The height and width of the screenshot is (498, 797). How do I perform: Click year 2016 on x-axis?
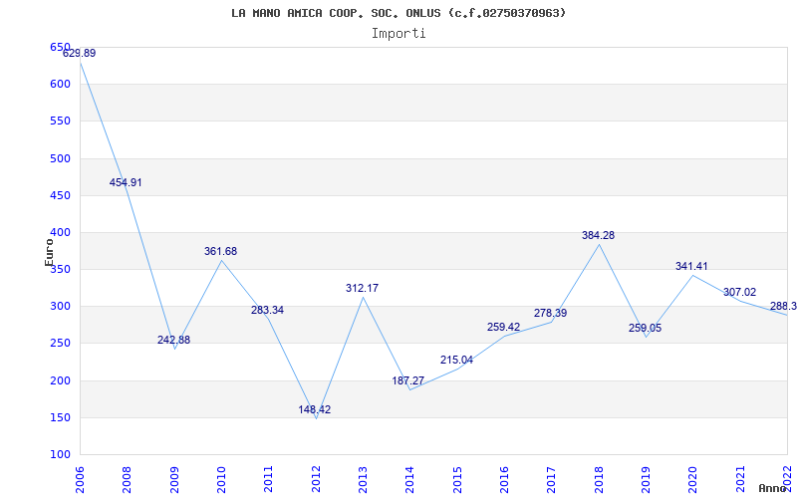point(504,479)
